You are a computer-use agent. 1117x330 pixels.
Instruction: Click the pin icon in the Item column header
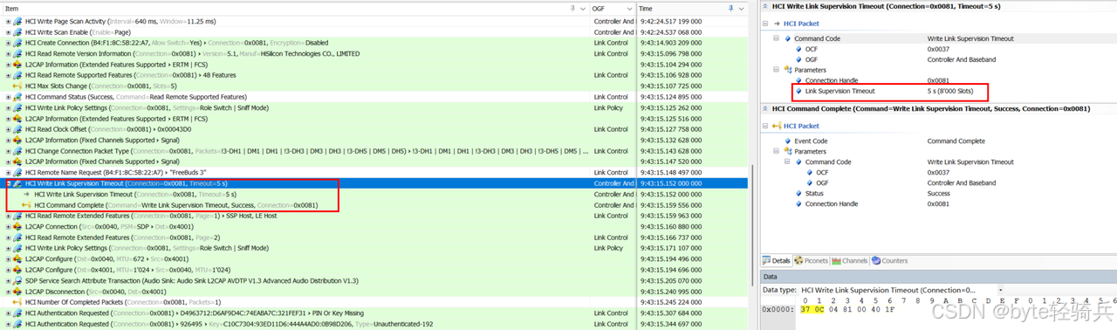573,8
